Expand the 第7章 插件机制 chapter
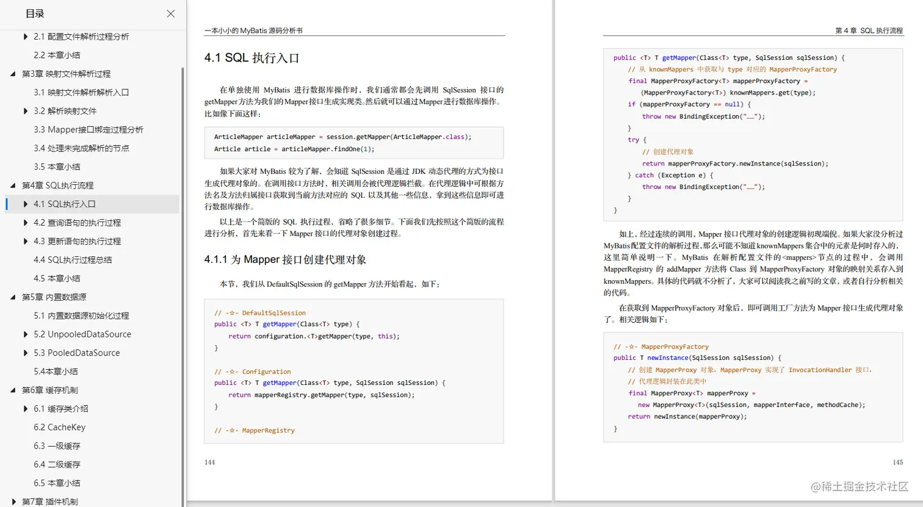923x507 pixels. tap(13, 502)
